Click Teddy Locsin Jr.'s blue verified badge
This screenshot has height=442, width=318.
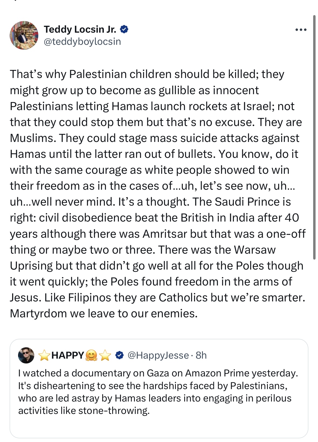[x=124, y=29]
